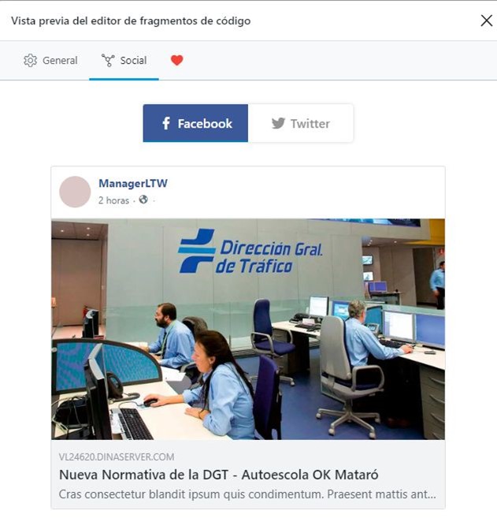Click the Twitter bird icon
Image resolution: width=497 pixels, height=522 pixels.
278,123
